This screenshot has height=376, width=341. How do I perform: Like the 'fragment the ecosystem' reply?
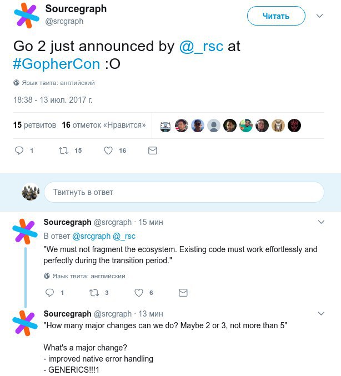(x=138, y=293)
